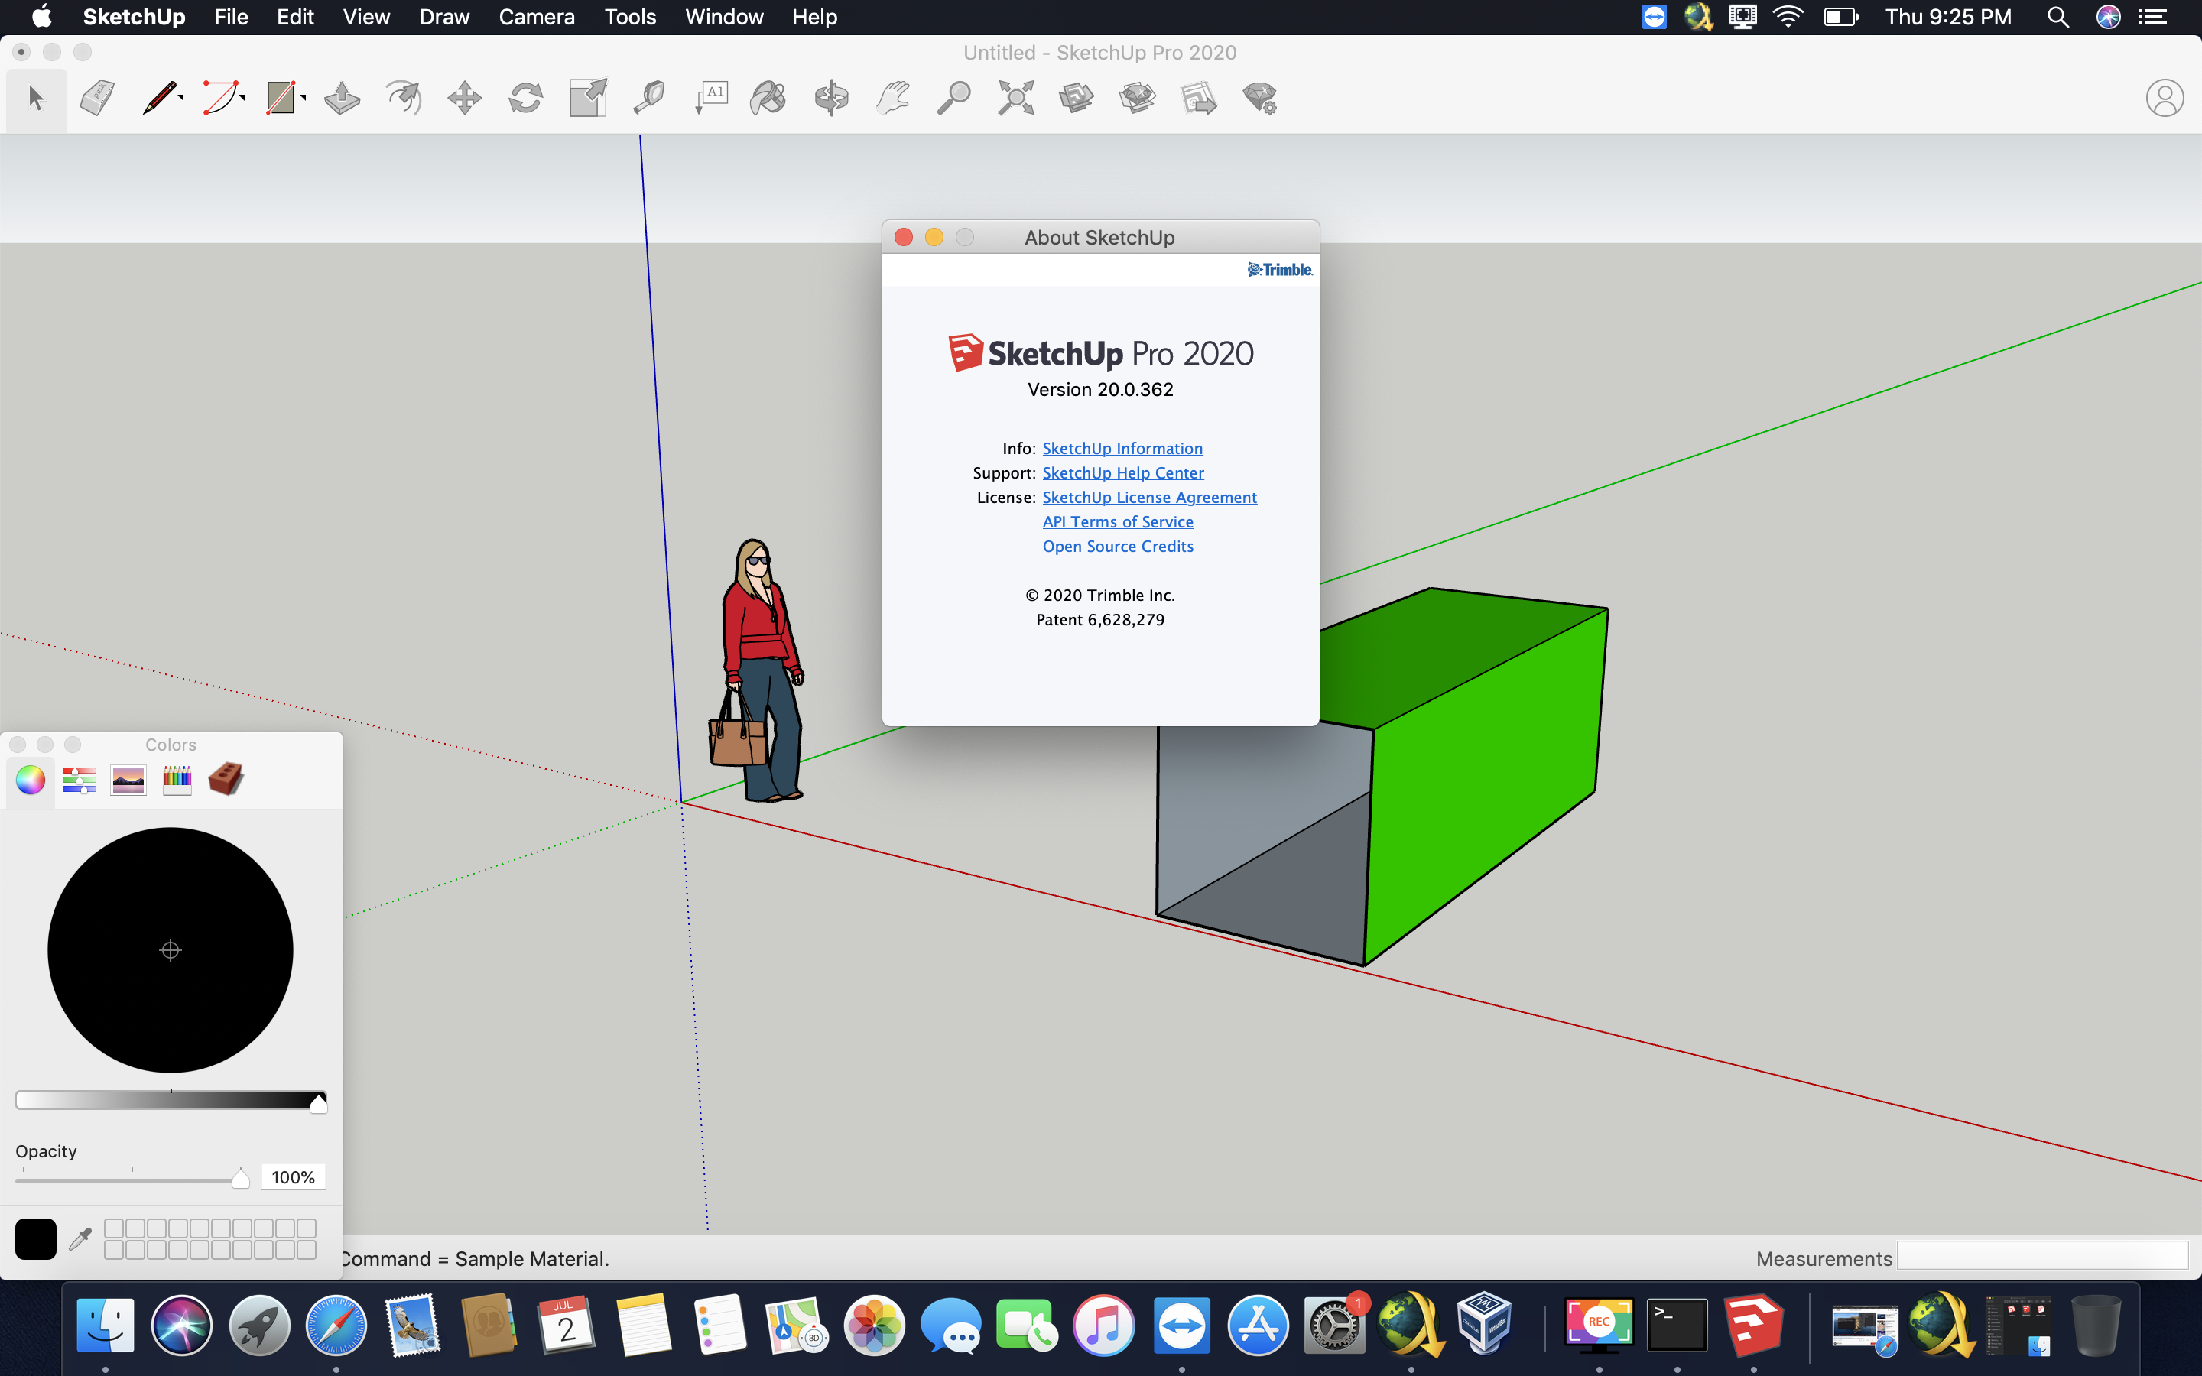This screenshot has width=2202, height=1376.
Task: Click the Measurements input box
Action: pos(2042,1257)
